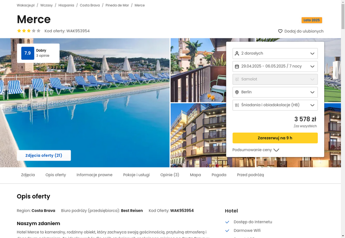
Task: Open the Samolot transport dropdown
Action: click(275, 79)
